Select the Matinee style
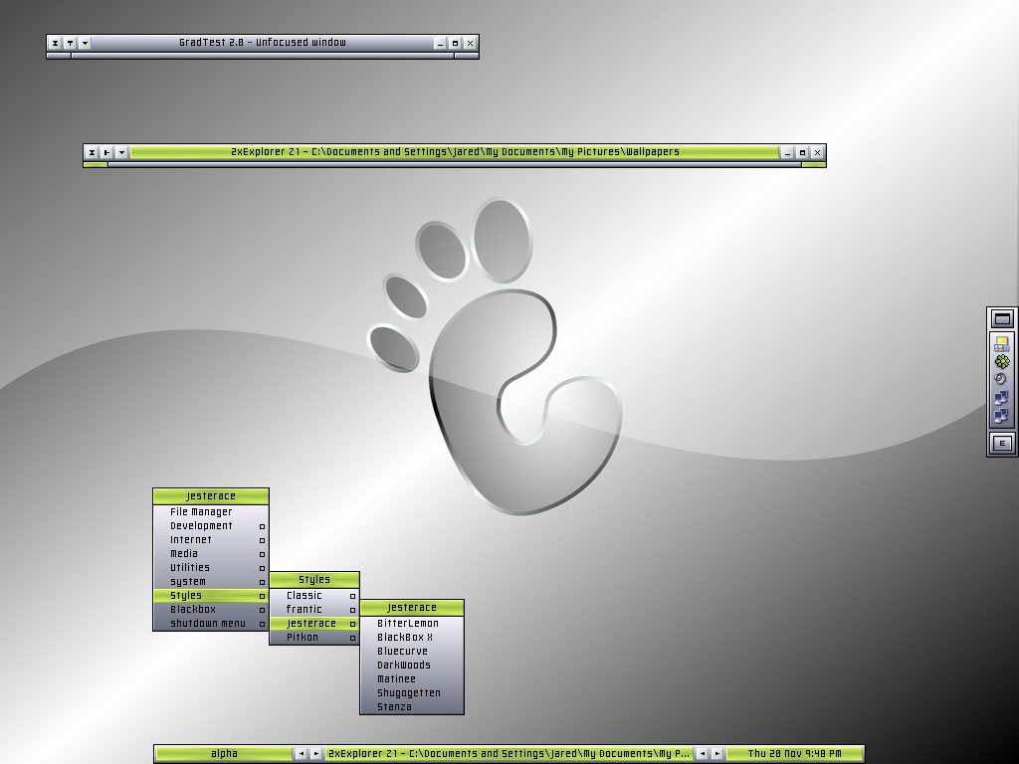The width and height of the screenshot is (1019, 764). (412, 679)
